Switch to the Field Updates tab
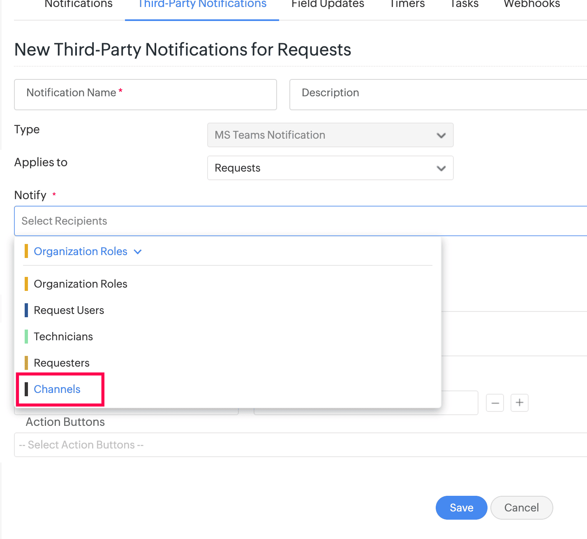This screenshot has width=587, height=539. coord(328,4)
